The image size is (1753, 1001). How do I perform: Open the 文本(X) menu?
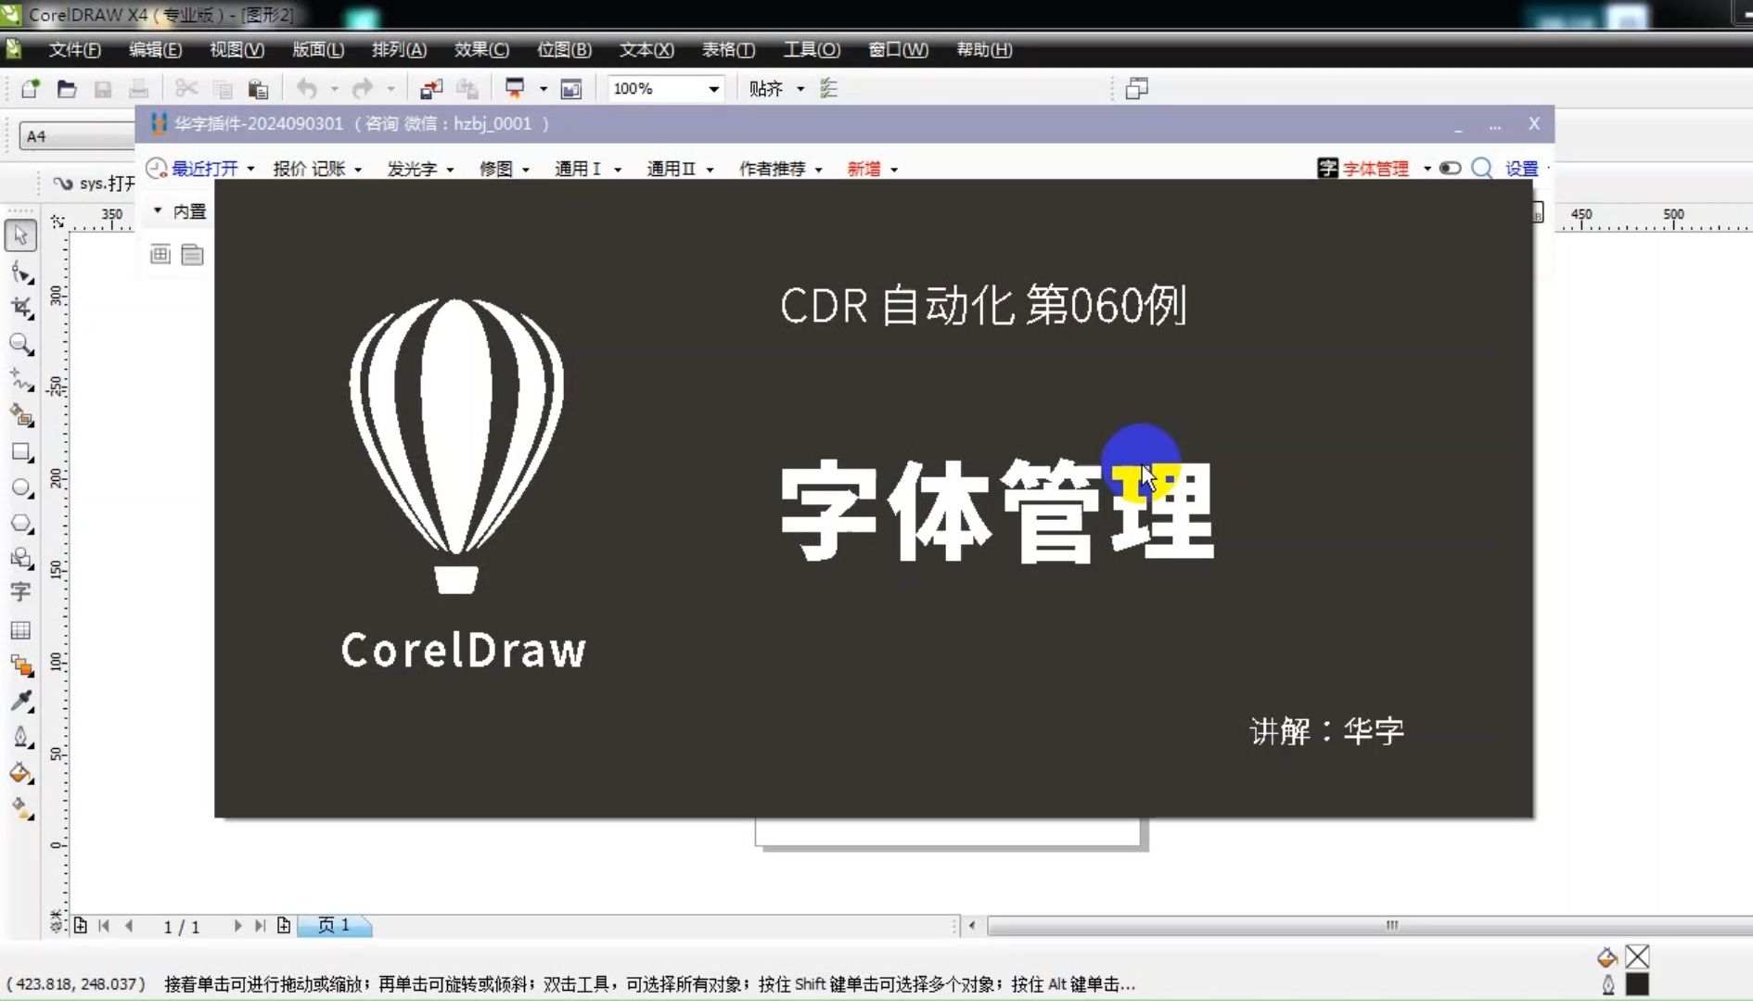[x=646, y=49]
